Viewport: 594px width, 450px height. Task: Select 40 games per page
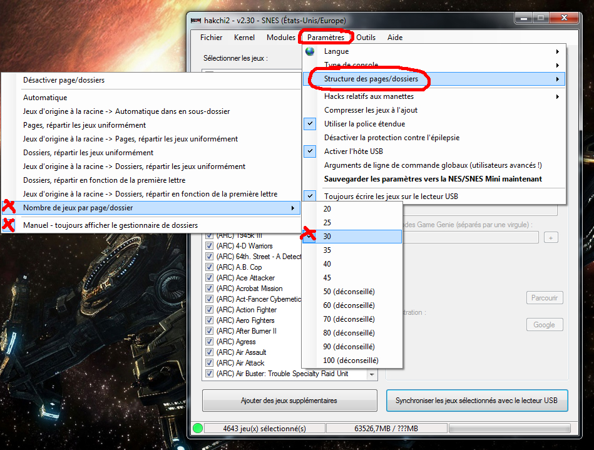click(352, 264)
